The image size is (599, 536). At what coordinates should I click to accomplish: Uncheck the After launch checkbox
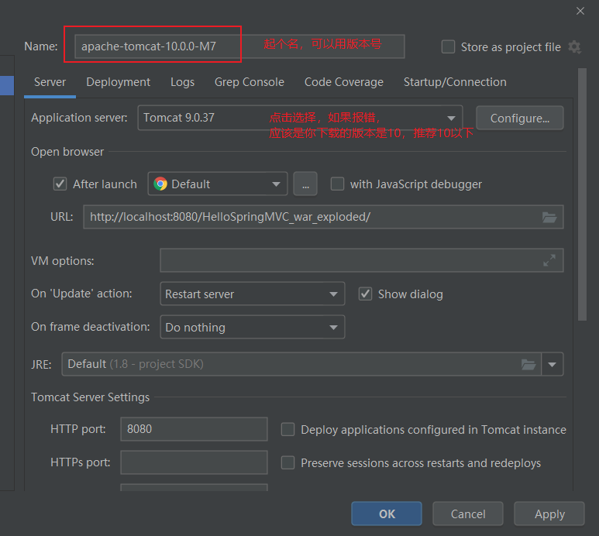(x=60, y=184)
